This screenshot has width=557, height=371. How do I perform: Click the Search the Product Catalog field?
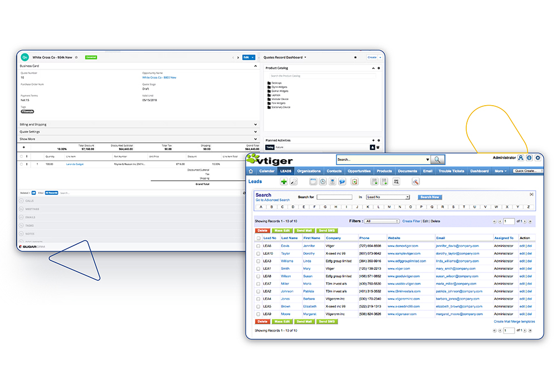pyautogui.click(x=323, y=76)
